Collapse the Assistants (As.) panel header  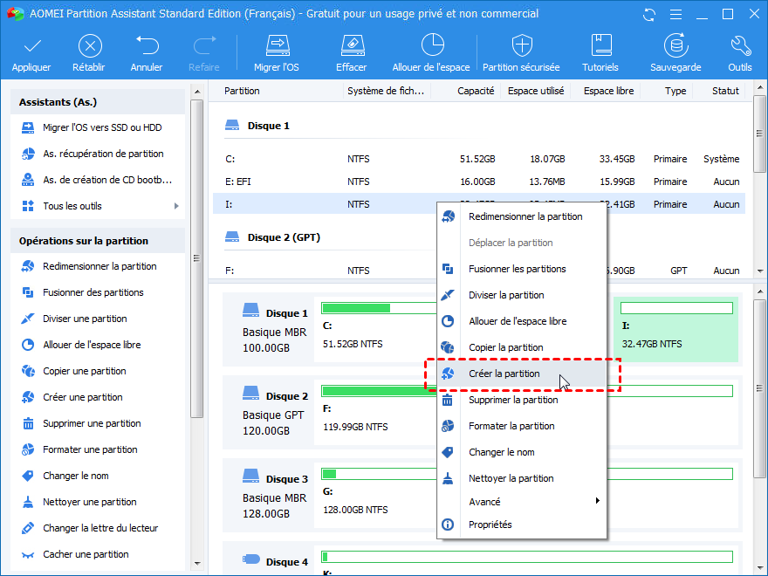(x=98, y=102)
